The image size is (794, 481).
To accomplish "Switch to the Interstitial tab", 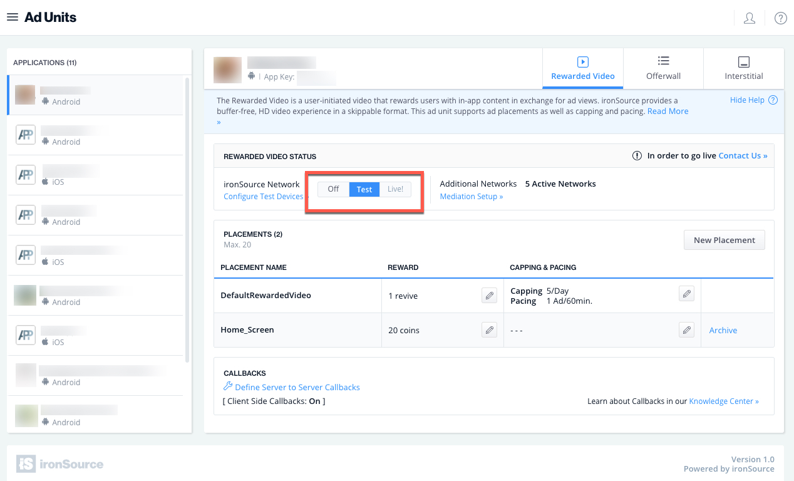I will [744, 69].
